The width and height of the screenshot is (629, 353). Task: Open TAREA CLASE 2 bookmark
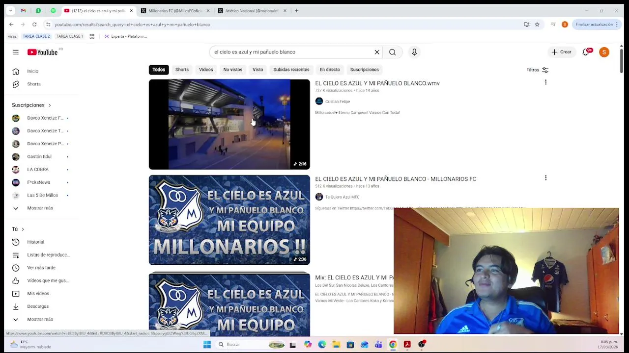[36, 36]
